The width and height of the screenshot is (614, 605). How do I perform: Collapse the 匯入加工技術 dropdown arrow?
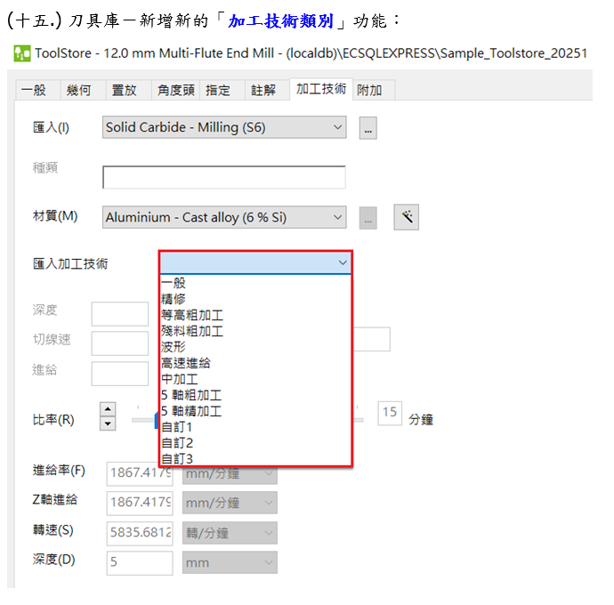[343, 263]
